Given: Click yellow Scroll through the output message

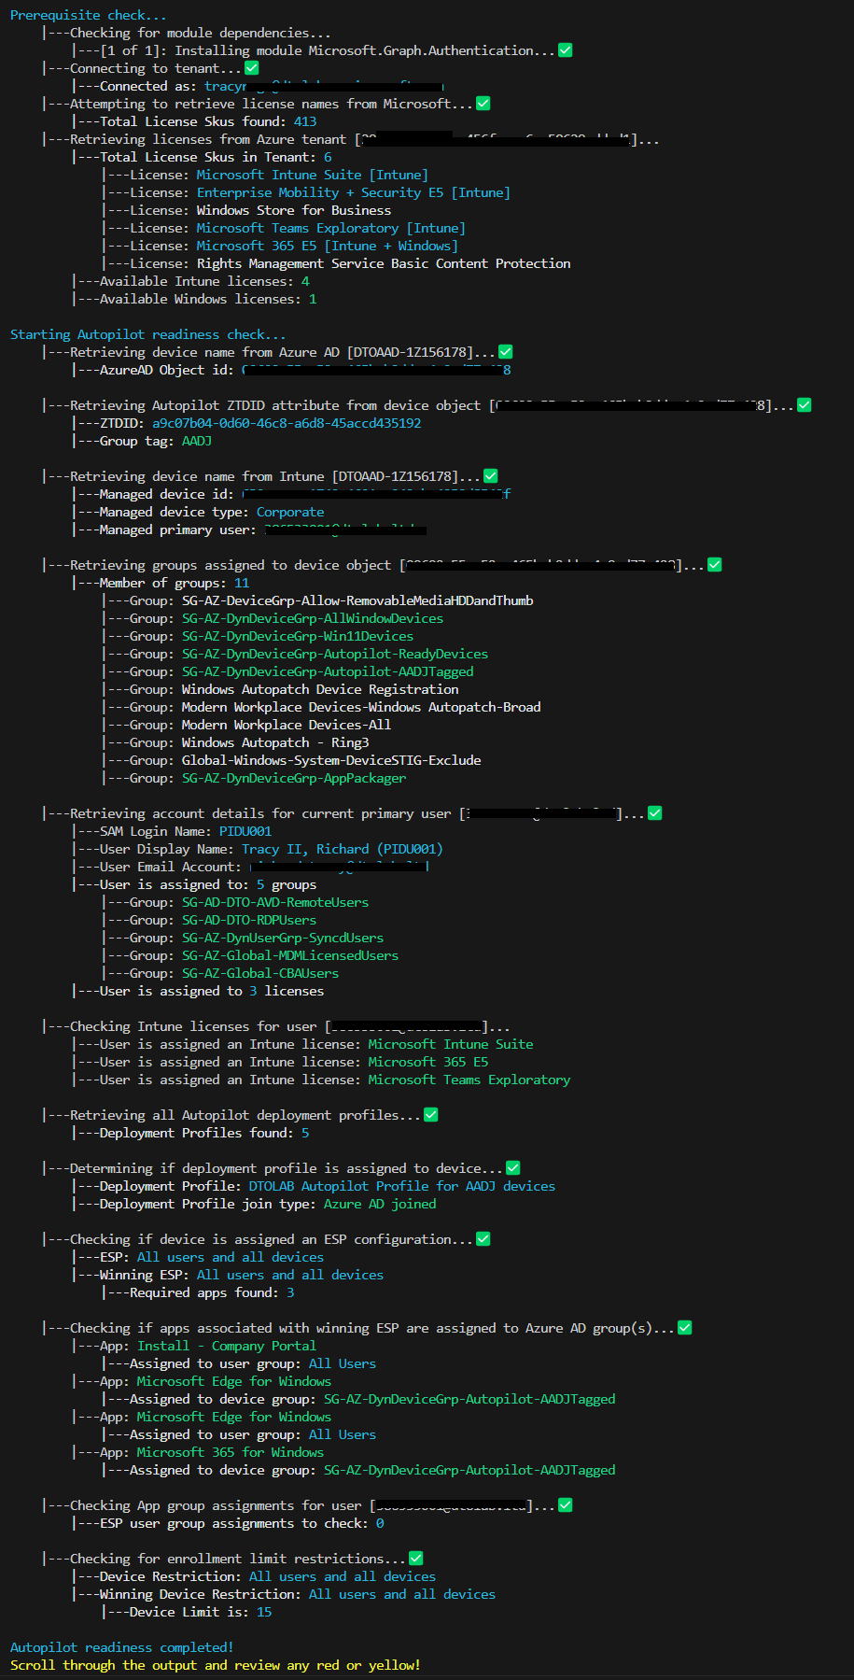Looking at the screenshot, I should click(x=216, y=1665).
